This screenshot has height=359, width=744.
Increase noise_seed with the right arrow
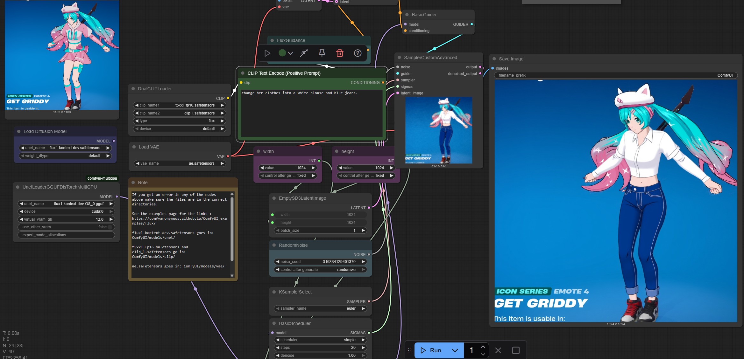tap(363, 262)
